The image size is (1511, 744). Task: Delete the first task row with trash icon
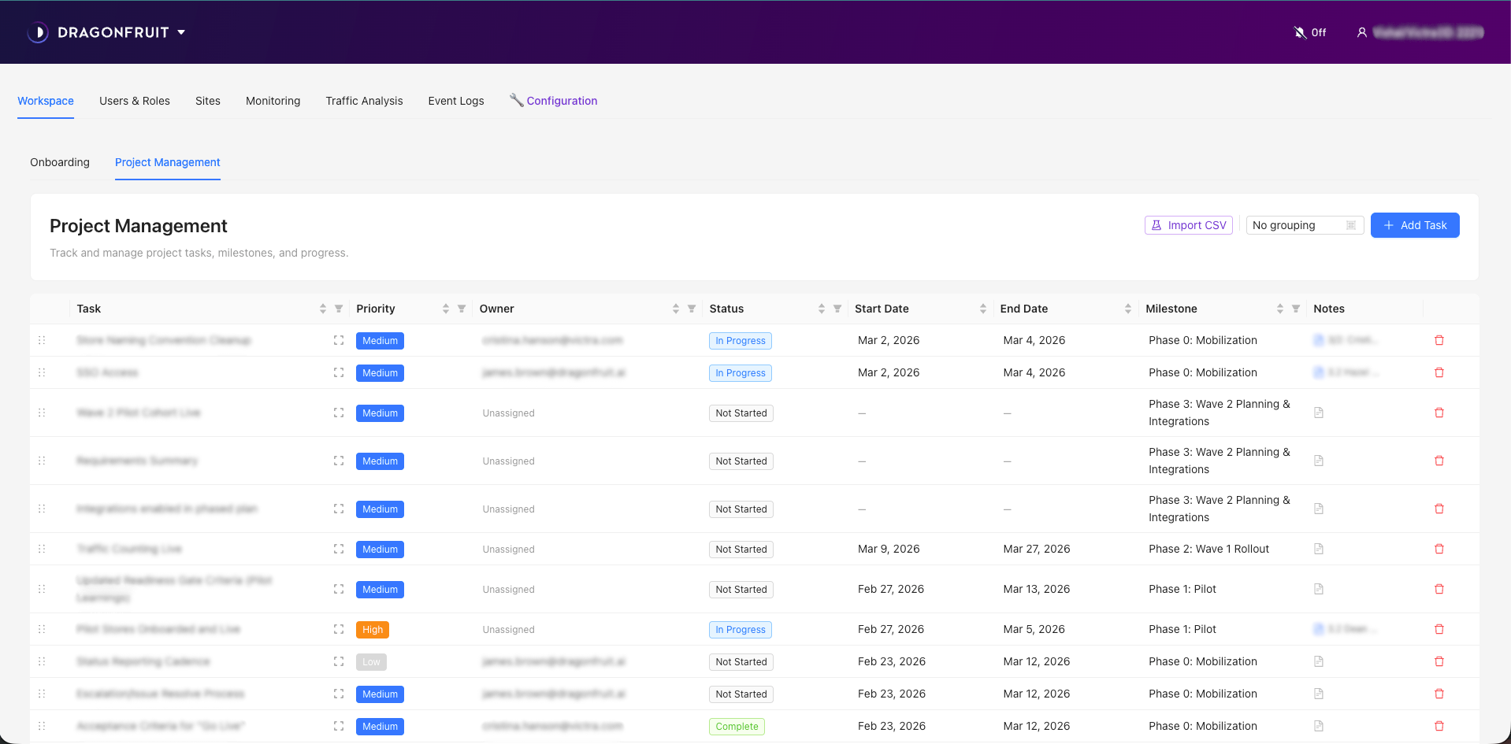click(1439, 340)
